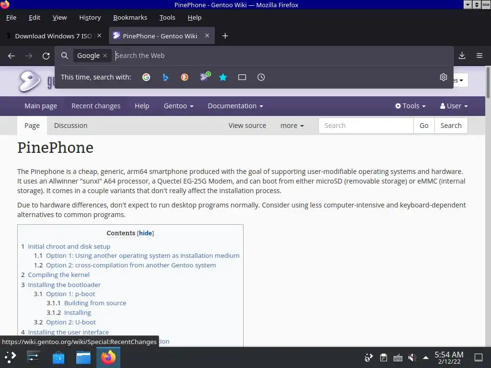This screenshot has height=368, width=491.
Task: Open the wiki Help link
Action: pyautogui.click(x=142, y=106)
